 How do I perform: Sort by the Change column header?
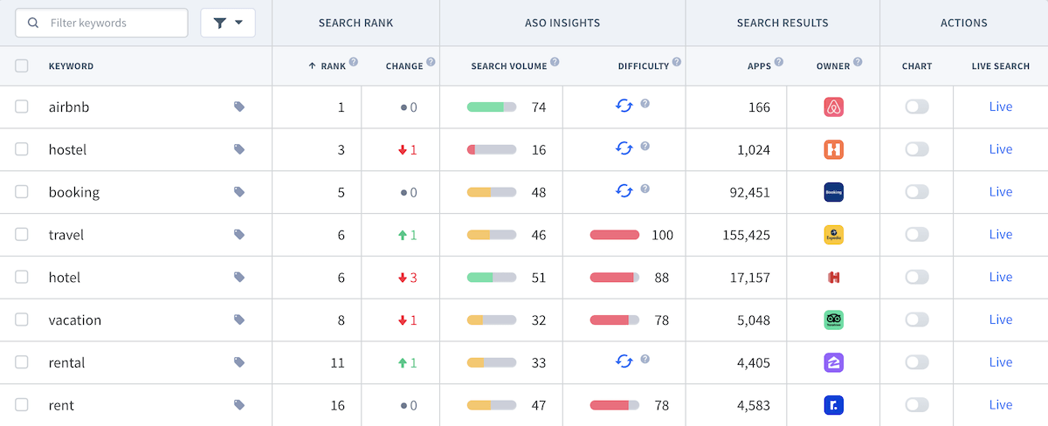[404, 66]
